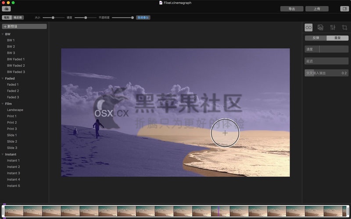Adjust the 延迟 delay slider
The height and width of the screenshot is (219, 351).
click(326, 61)
